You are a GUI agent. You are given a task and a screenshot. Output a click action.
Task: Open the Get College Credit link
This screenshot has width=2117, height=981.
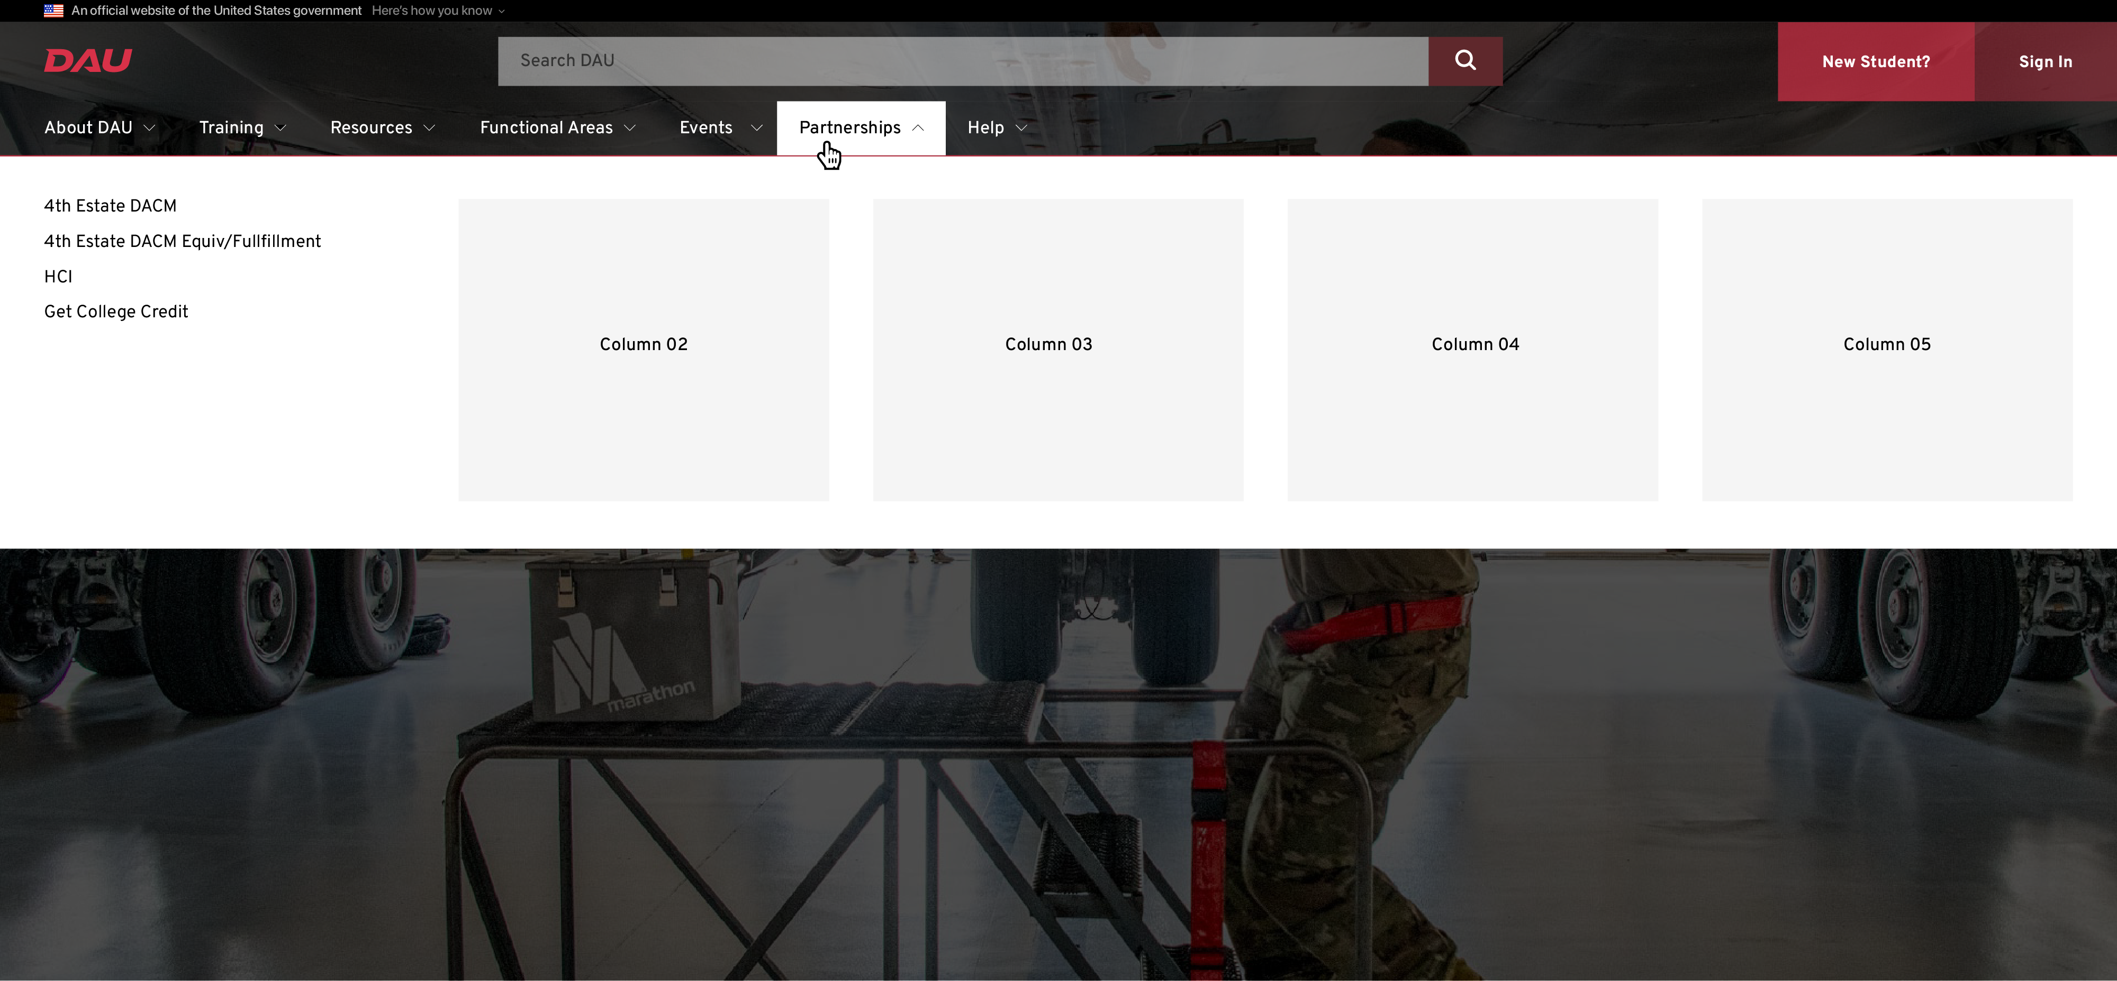point(116,312)
